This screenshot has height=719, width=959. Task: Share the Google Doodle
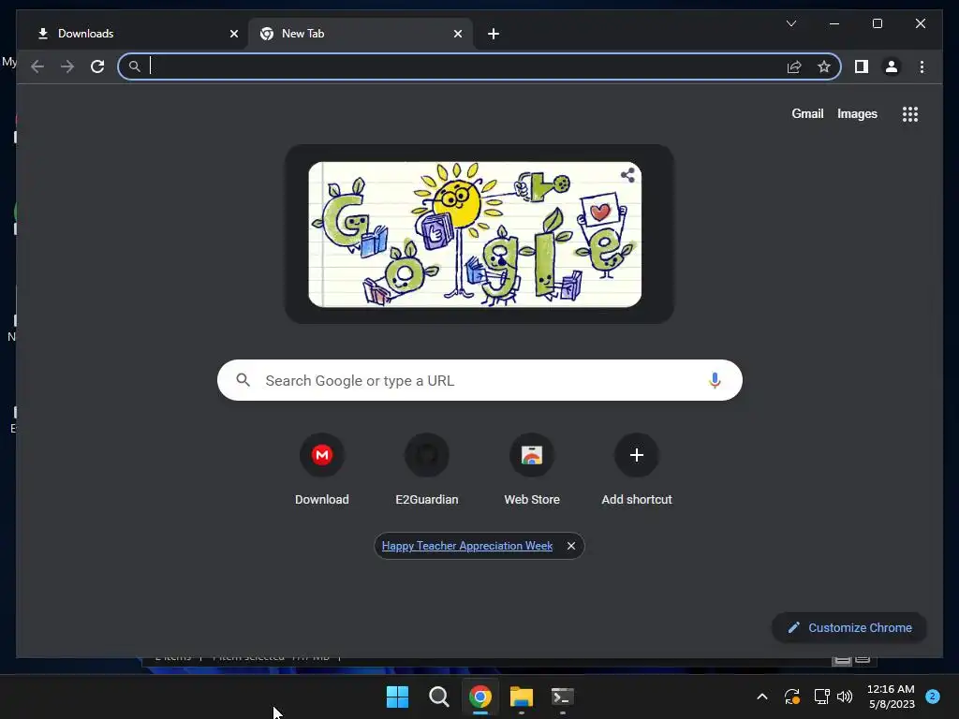(x=627, y=175)
